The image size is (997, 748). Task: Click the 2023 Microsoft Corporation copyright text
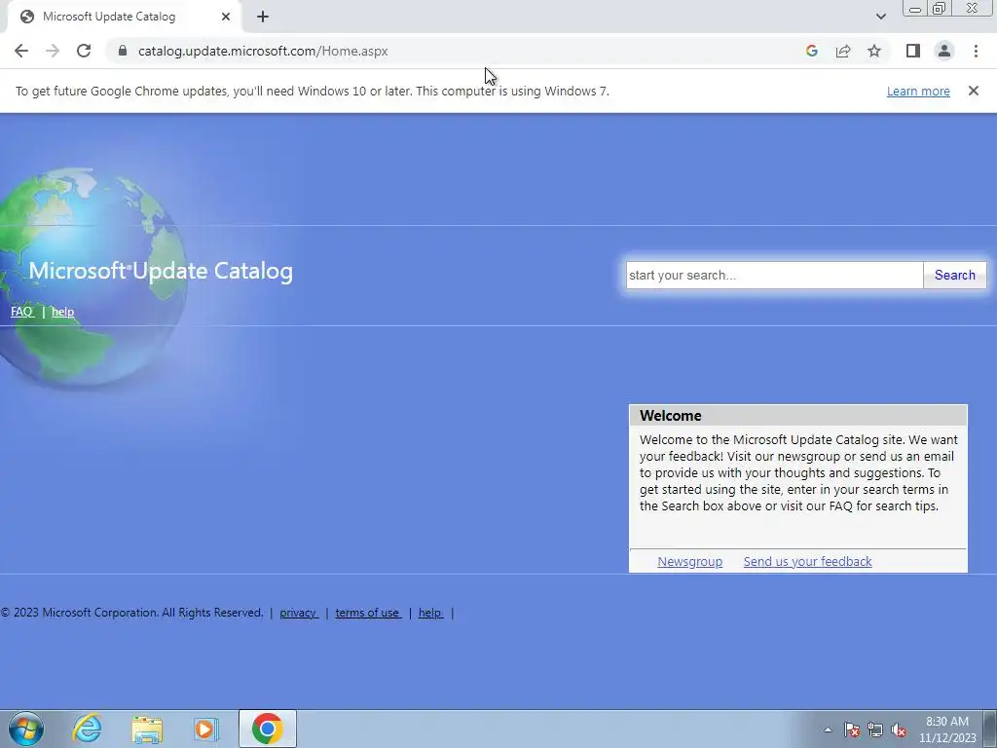tap(131, 613)
